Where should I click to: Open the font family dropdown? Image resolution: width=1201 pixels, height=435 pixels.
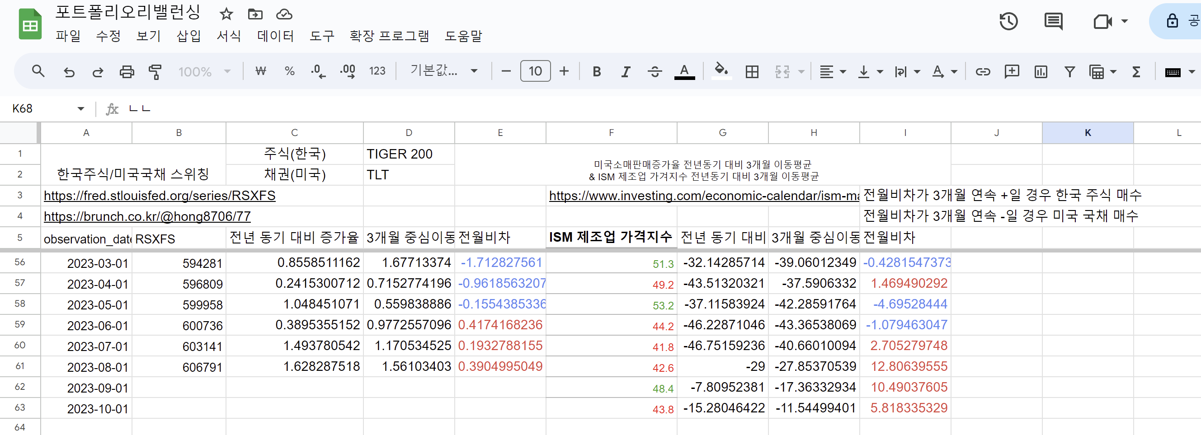444,71
